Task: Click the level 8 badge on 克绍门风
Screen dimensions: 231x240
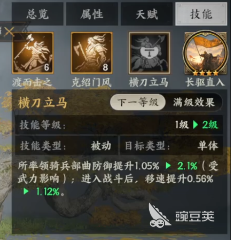Action: (x=105, y=67)
